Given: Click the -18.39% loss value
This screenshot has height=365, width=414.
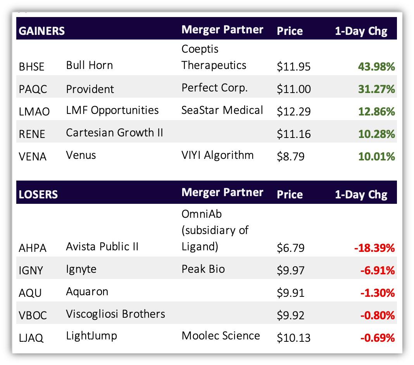Looking at the screenshot, I should point(374,248).
